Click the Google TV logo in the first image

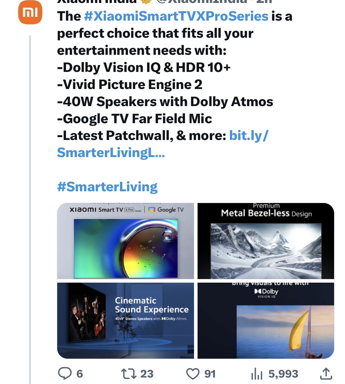(166, 210)
